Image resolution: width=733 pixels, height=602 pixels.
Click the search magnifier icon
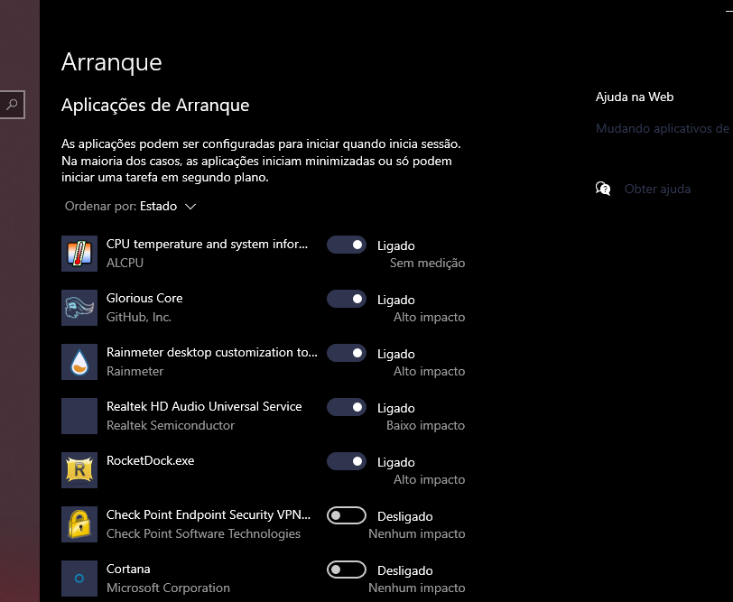[x=12, y=105]
